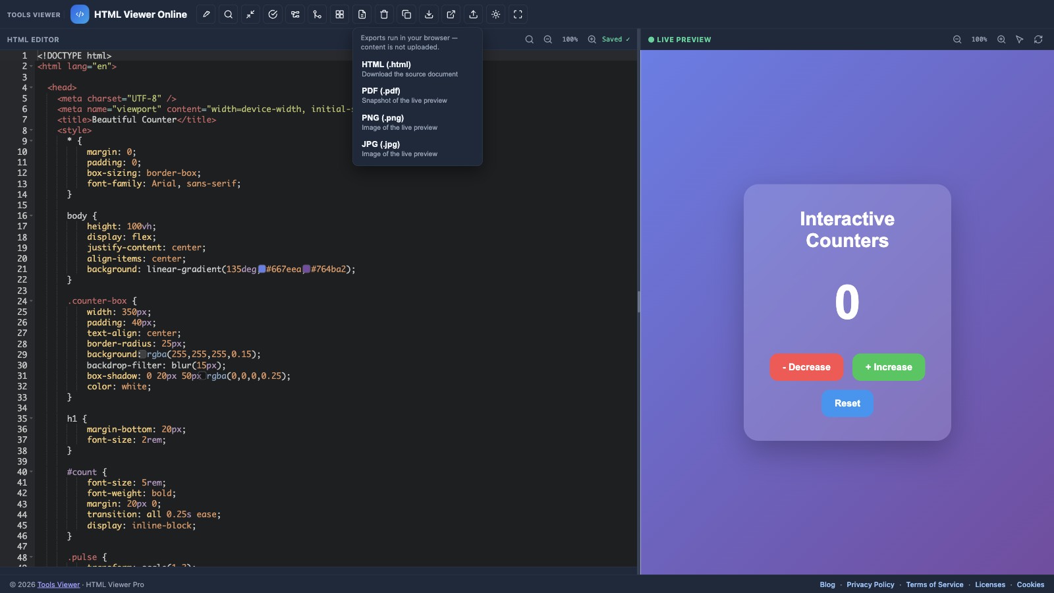This screenshot has height=593, width=1054.
Task: Open the Licenses footer link
Action: tap(990, 584)
